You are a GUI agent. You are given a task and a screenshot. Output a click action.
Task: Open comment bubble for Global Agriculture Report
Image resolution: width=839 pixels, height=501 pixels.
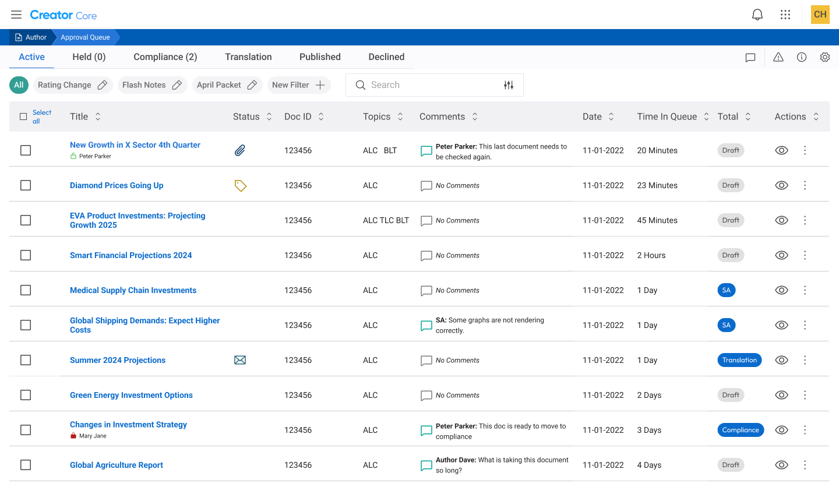(426, 465)
